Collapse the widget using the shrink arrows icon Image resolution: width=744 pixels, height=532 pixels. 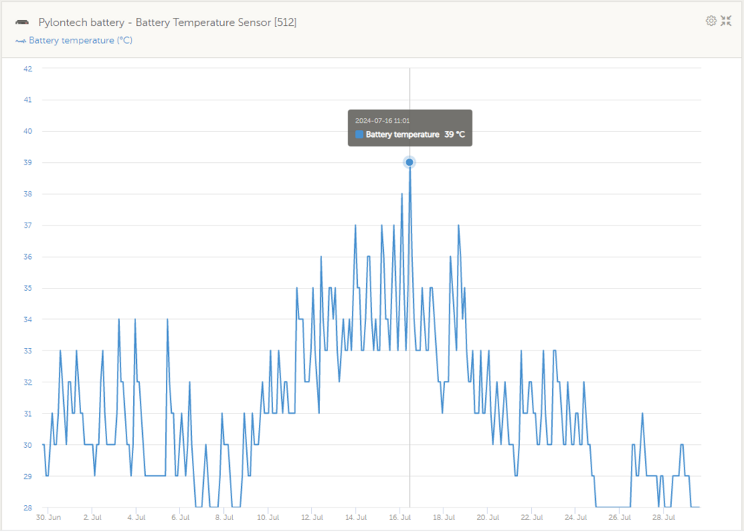[x=726, y=21]
